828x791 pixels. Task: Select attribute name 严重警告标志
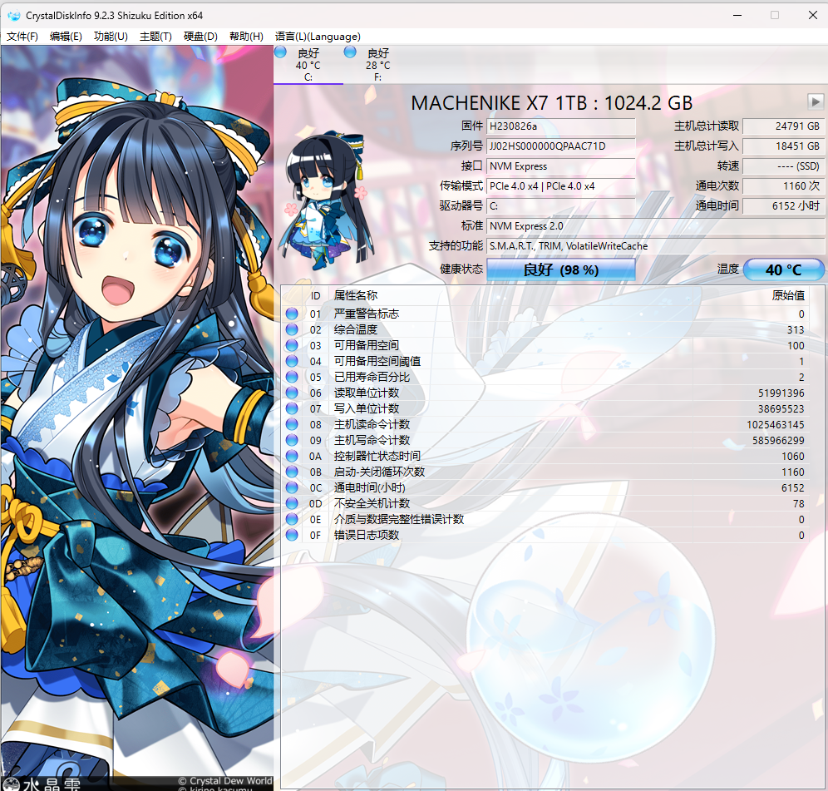tap(367, 314)
